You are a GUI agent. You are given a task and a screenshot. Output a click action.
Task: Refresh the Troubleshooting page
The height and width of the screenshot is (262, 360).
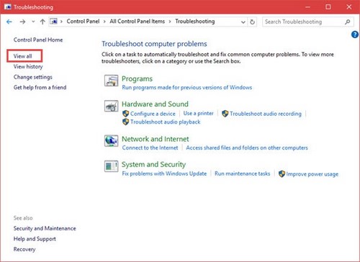click(252, 22)
